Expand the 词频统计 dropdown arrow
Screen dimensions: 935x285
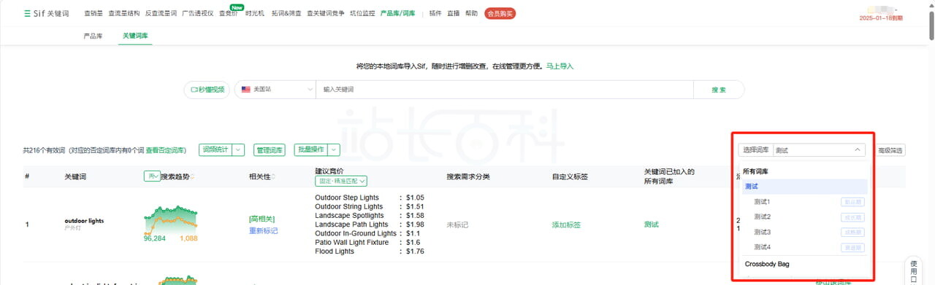click(x=238, y=149)
